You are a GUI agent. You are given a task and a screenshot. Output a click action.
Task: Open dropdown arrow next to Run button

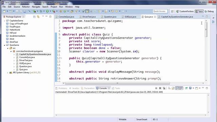pos(50,11)
